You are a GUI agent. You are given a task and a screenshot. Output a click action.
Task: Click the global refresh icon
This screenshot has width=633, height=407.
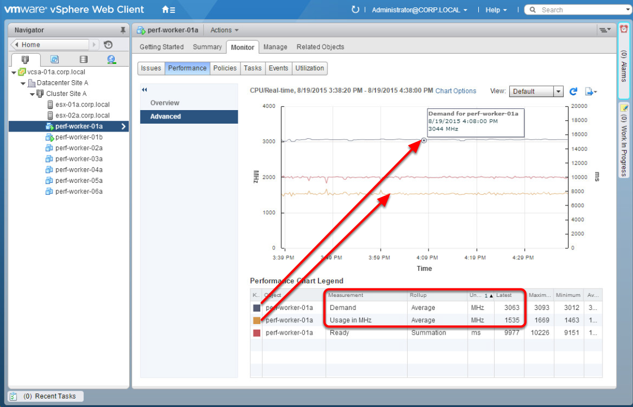[355, 10]
